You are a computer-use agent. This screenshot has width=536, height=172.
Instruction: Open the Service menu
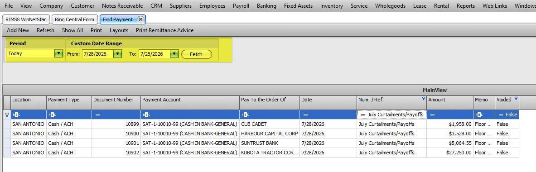point(359,6)
